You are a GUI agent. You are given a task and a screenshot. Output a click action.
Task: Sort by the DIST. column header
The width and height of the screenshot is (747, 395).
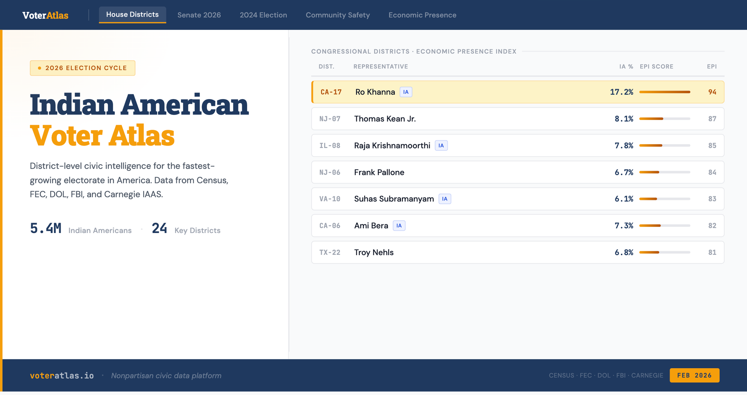(326, 66)
